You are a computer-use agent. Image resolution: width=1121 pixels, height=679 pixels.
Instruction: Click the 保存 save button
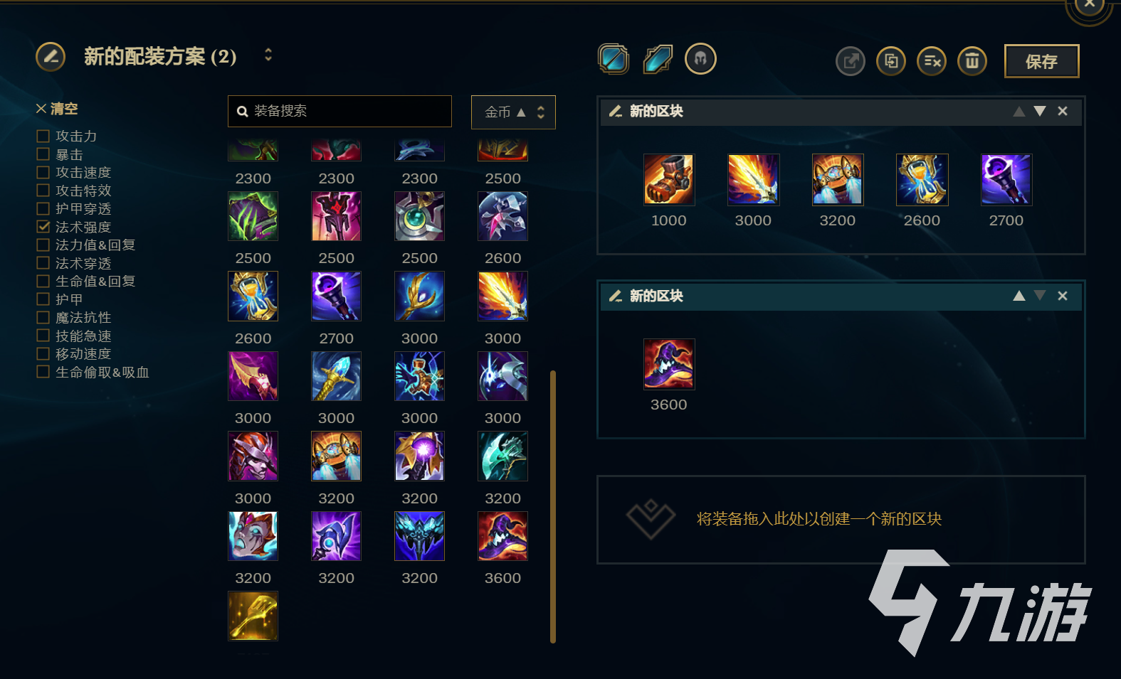tap(1042, 61)
